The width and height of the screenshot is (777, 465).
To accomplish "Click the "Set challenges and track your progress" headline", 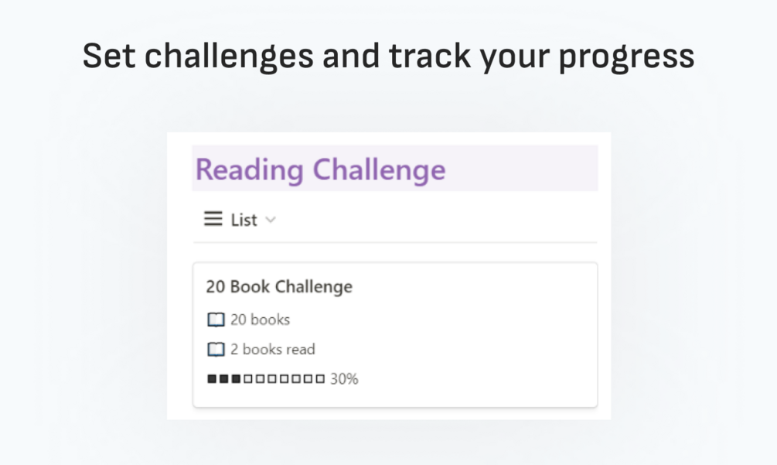I will 388,56.
